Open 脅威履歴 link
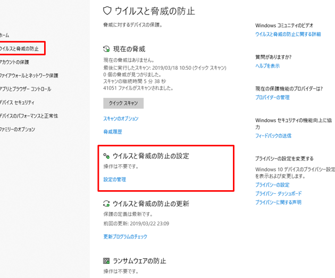 (x=112, y=132)
